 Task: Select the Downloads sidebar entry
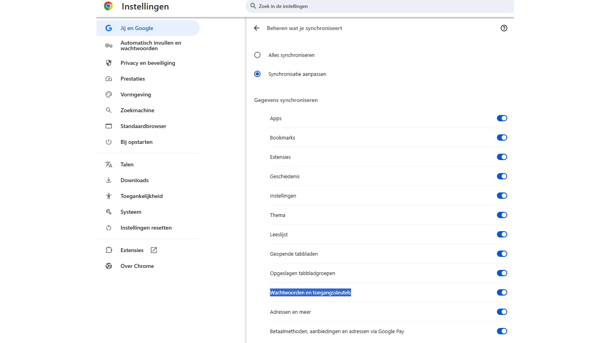coord(134,180)
